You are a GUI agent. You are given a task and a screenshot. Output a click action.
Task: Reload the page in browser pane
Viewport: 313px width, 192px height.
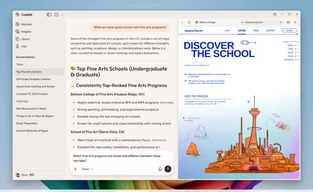tap(189, 22)
